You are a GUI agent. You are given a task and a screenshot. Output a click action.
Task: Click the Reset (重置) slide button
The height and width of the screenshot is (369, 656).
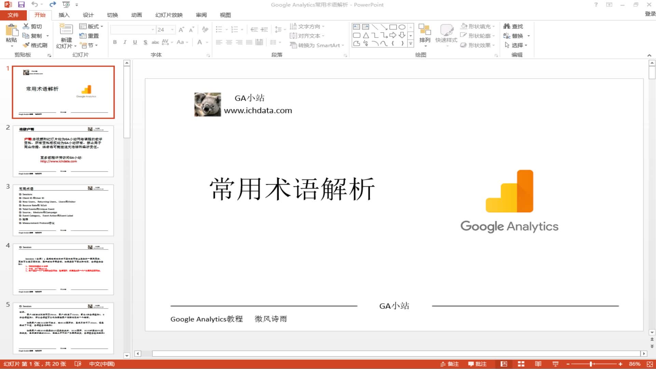click(89, 36)
